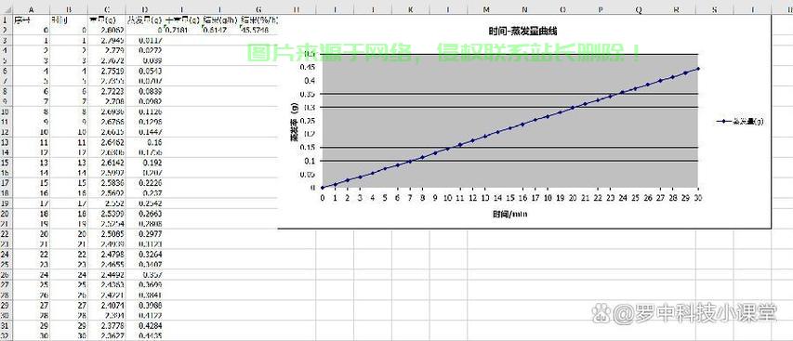Click cell containing 0.1126

[145, 112]
